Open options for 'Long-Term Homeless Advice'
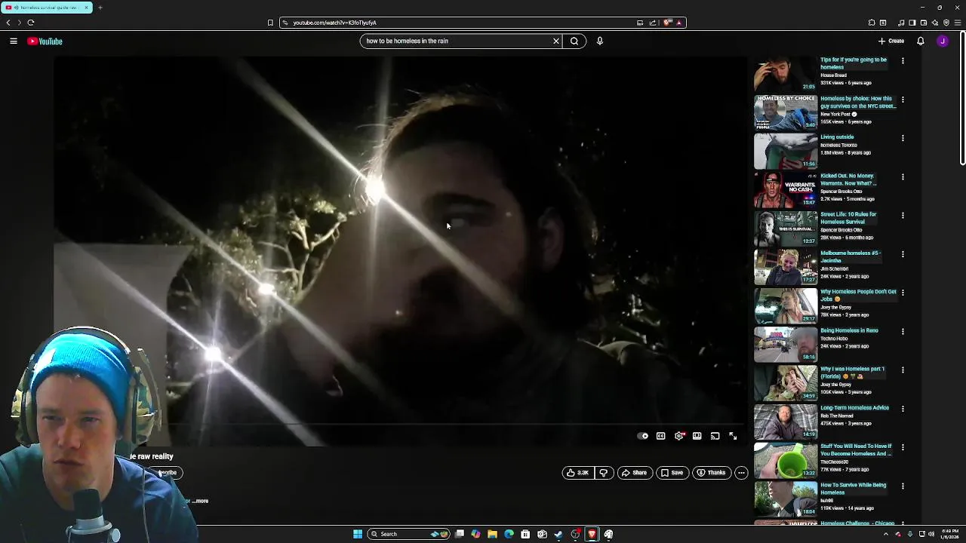 coord(903,409)
